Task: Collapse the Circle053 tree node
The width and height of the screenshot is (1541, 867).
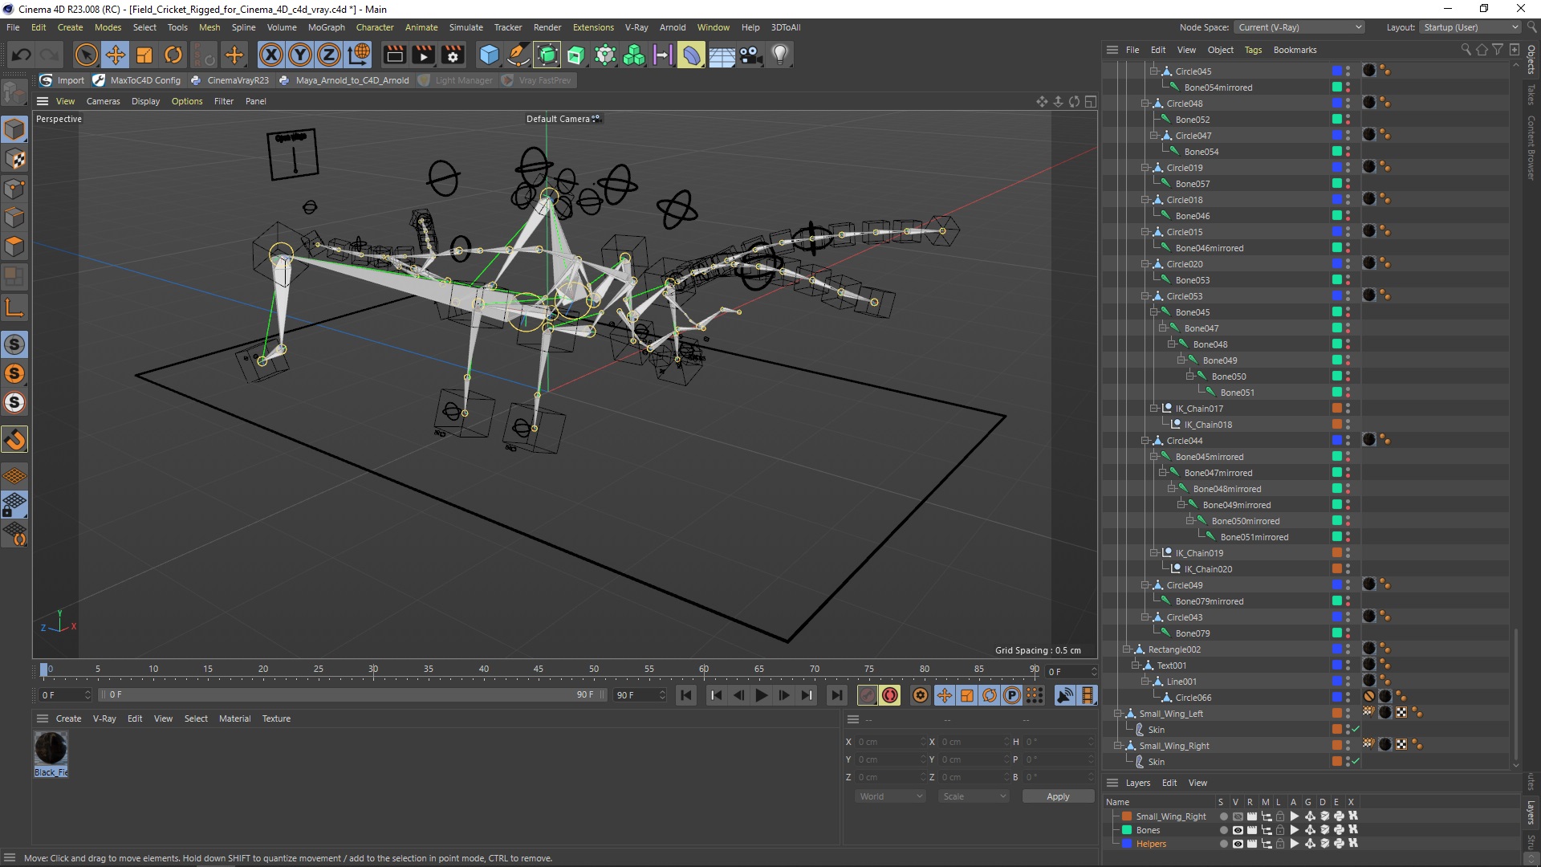Action: pyautogui.click(x=1145, y=296)
